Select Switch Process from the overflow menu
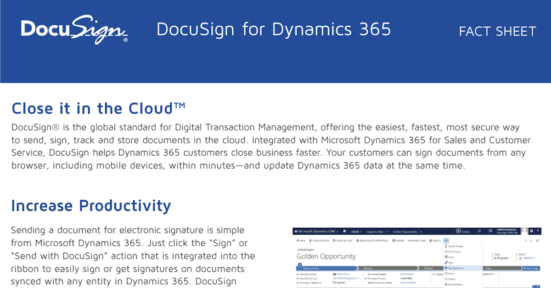The image size is (551, 288). pos(463,246)
